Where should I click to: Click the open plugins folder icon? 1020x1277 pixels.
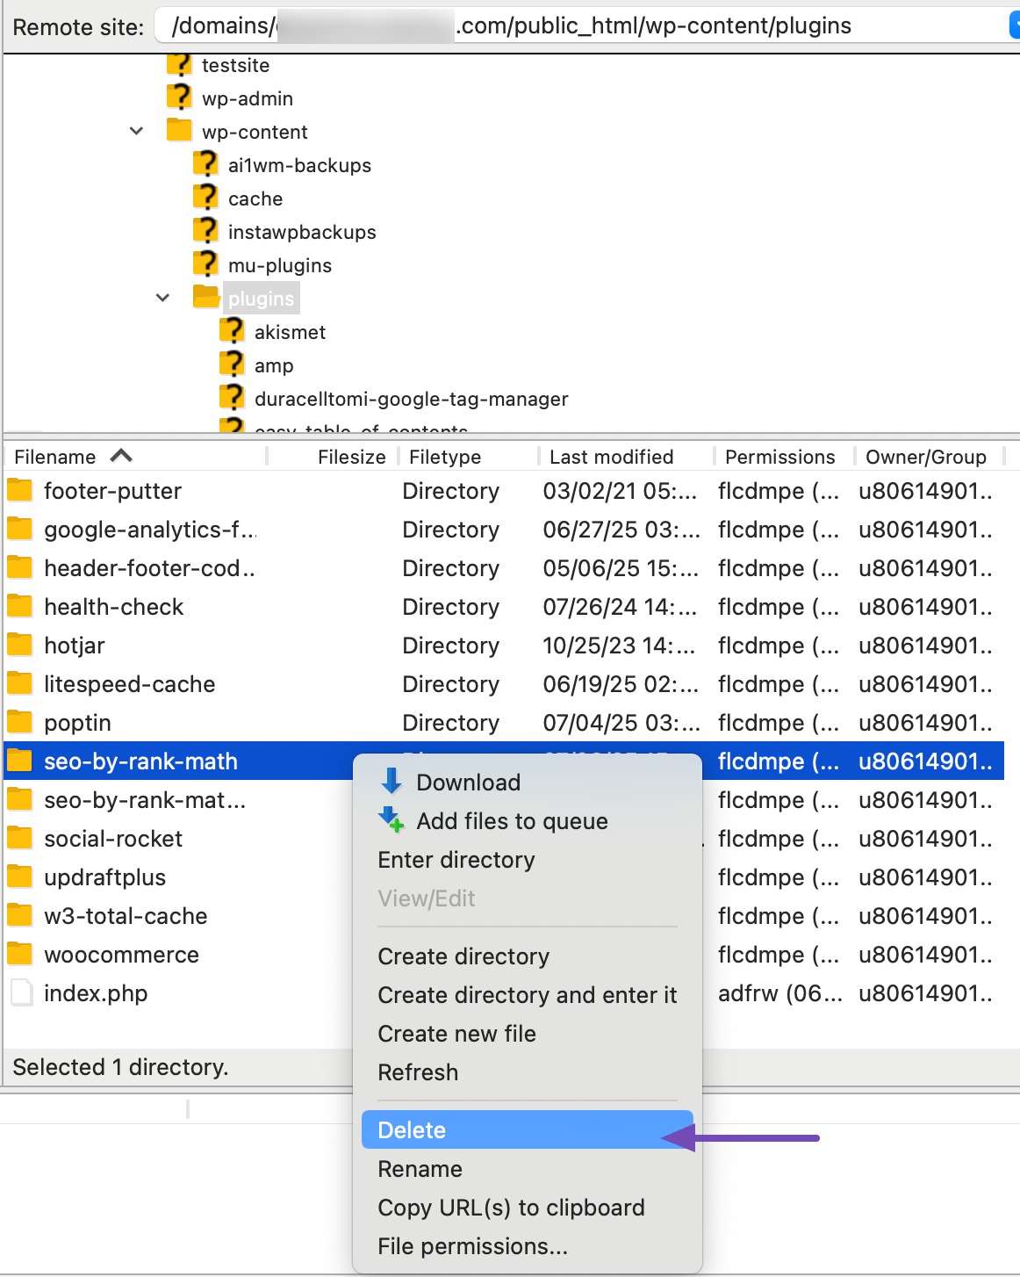[206, 297]
